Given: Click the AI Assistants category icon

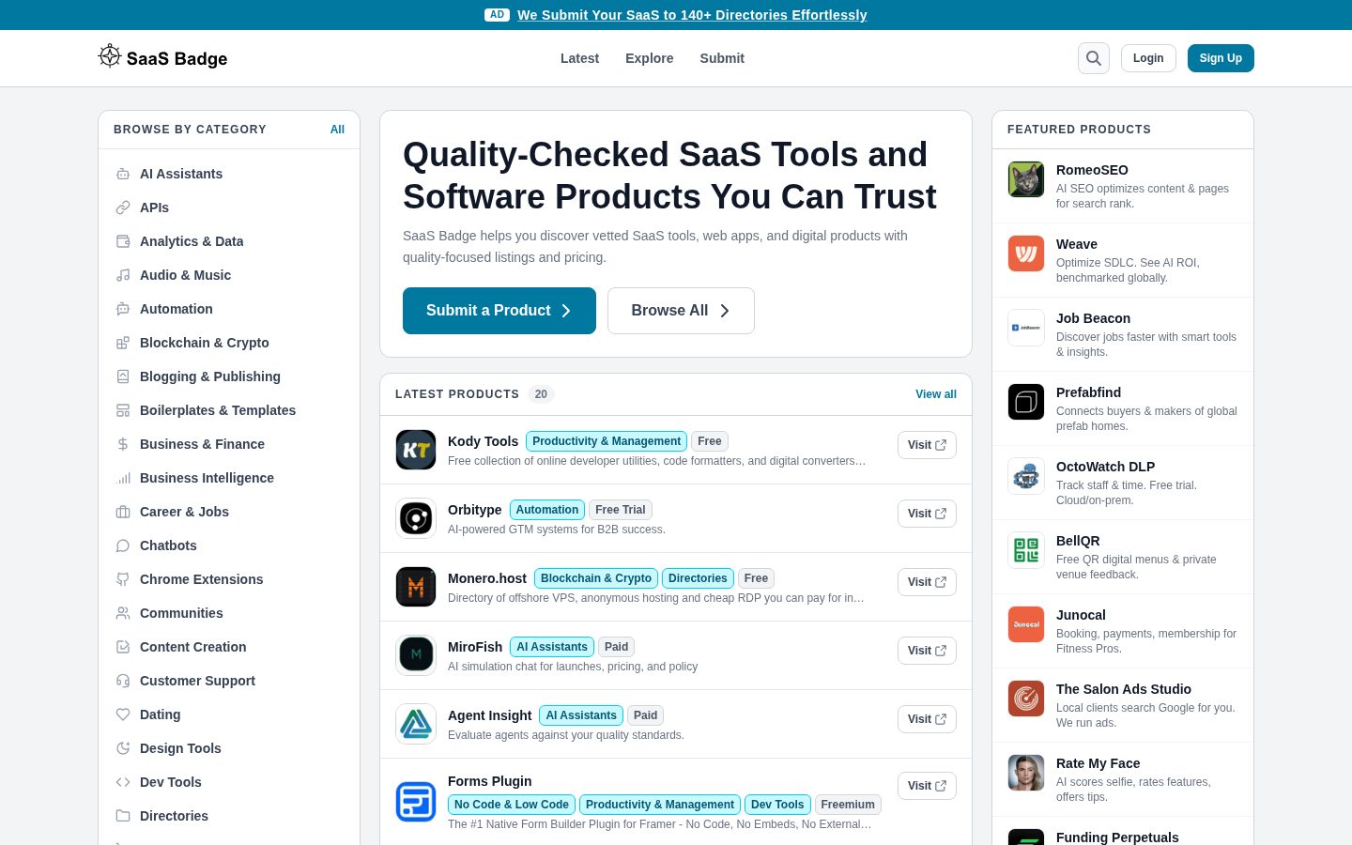Looking at the screenshot, I should (123, 174).
